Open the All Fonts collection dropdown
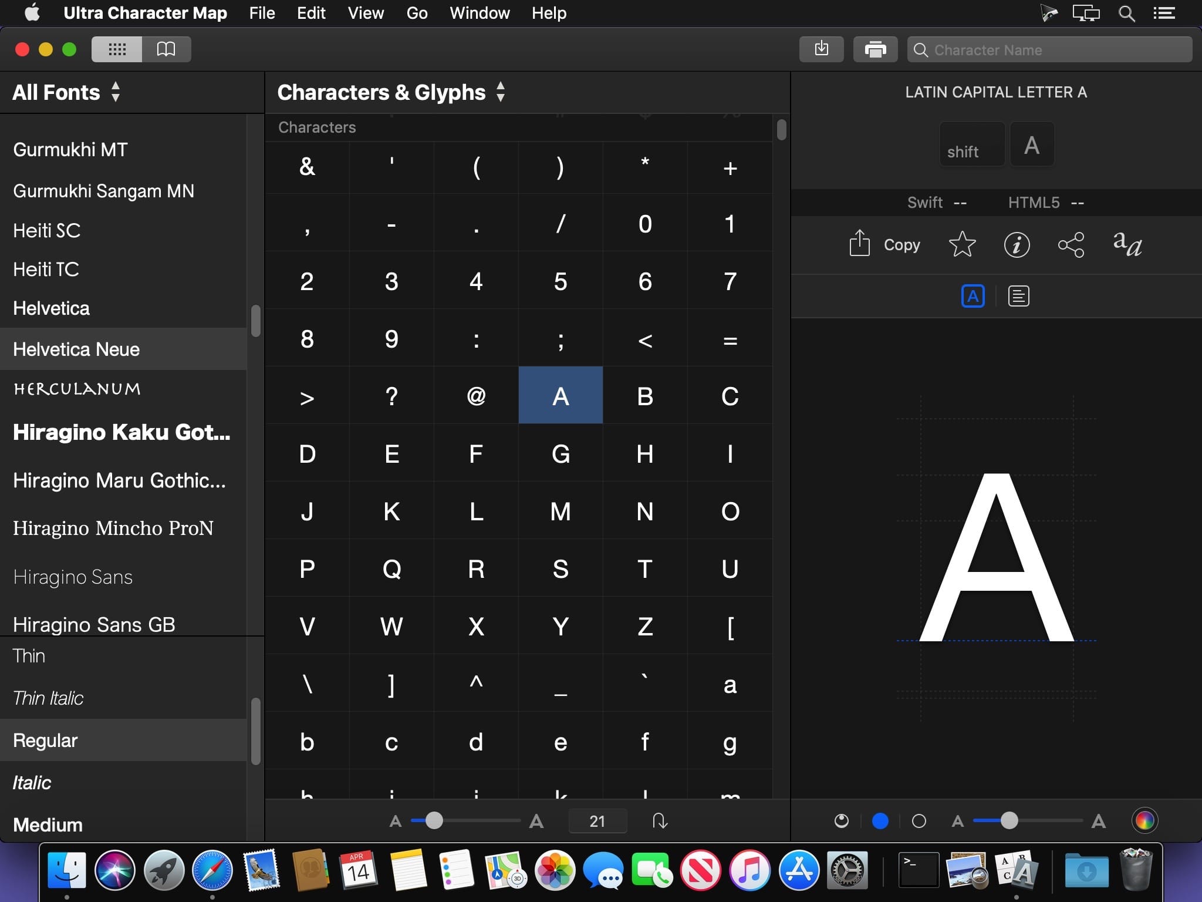Screen dimensions: 1202x902 click(x=66, y=92)
